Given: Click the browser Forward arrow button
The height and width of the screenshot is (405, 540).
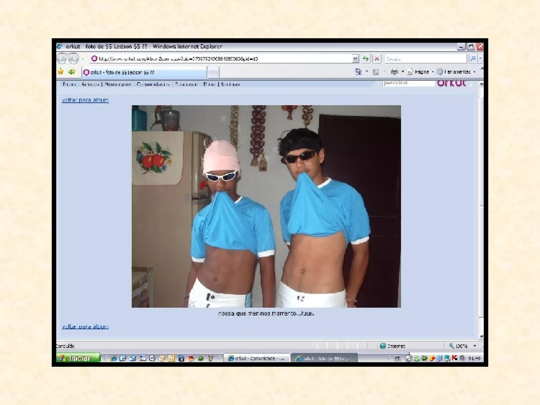Looking at the screenshot, I should pos(73,59).
